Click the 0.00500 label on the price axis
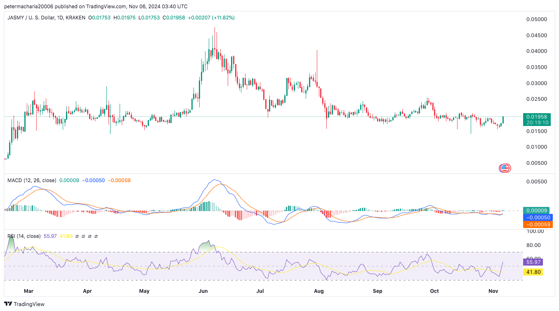This screenshot has height=311, width=559. 537,163
